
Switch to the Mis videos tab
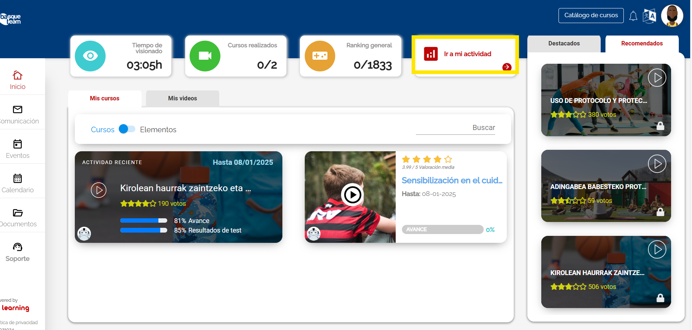click(x=182, y=99)
